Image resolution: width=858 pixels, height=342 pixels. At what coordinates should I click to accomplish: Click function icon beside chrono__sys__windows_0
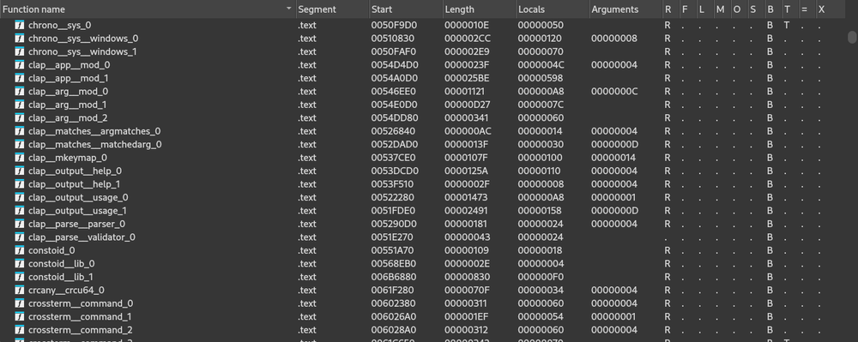pyautogui.click(x=20, y=39)
